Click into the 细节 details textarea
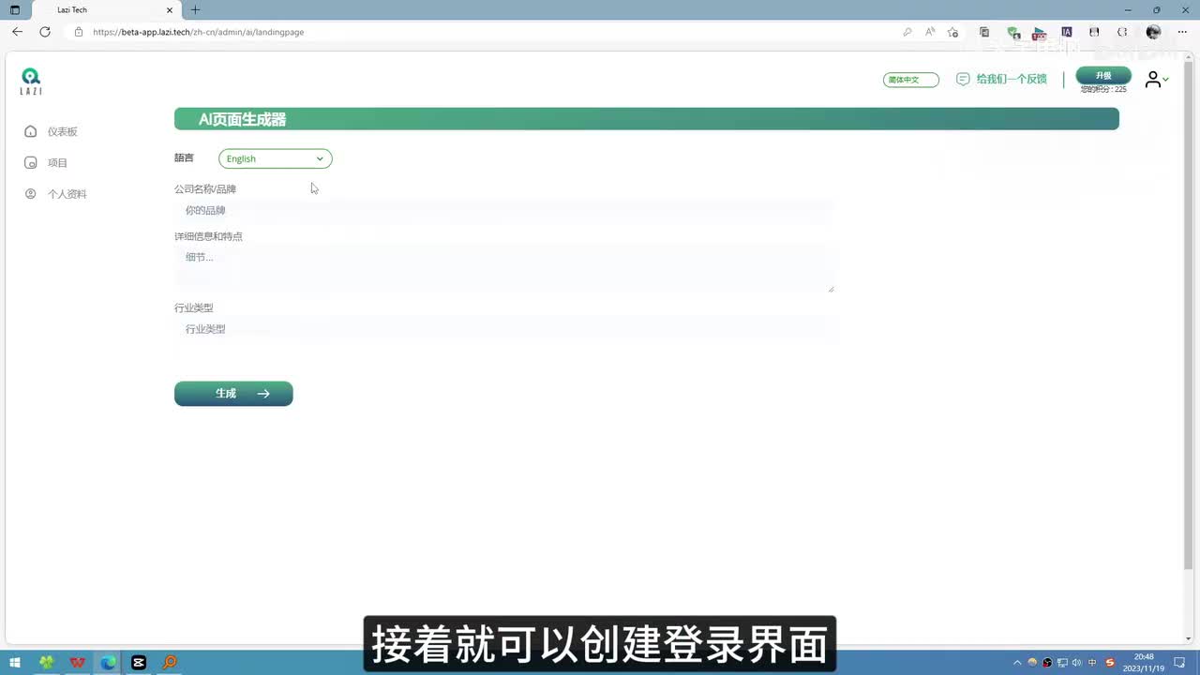 click(503, 268)
